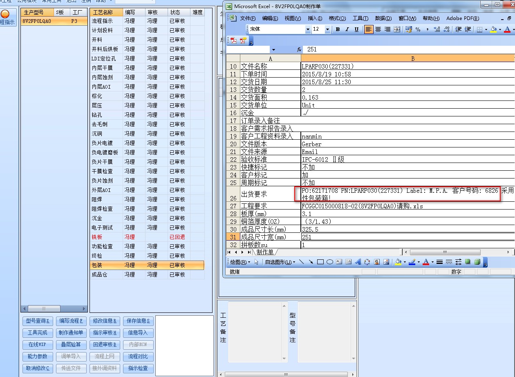The width and height of the screenshot is (515, 377).
Task: Click the 3-D style icon
Action: (477, 262)
